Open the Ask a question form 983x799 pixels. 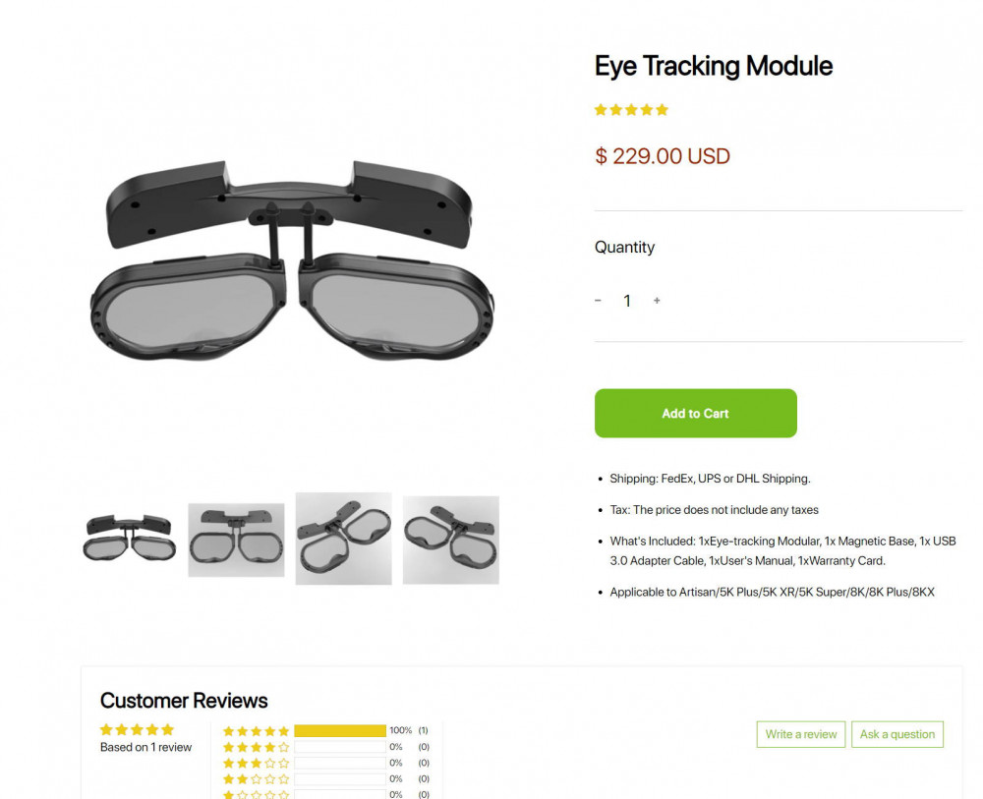pos(896,734)
